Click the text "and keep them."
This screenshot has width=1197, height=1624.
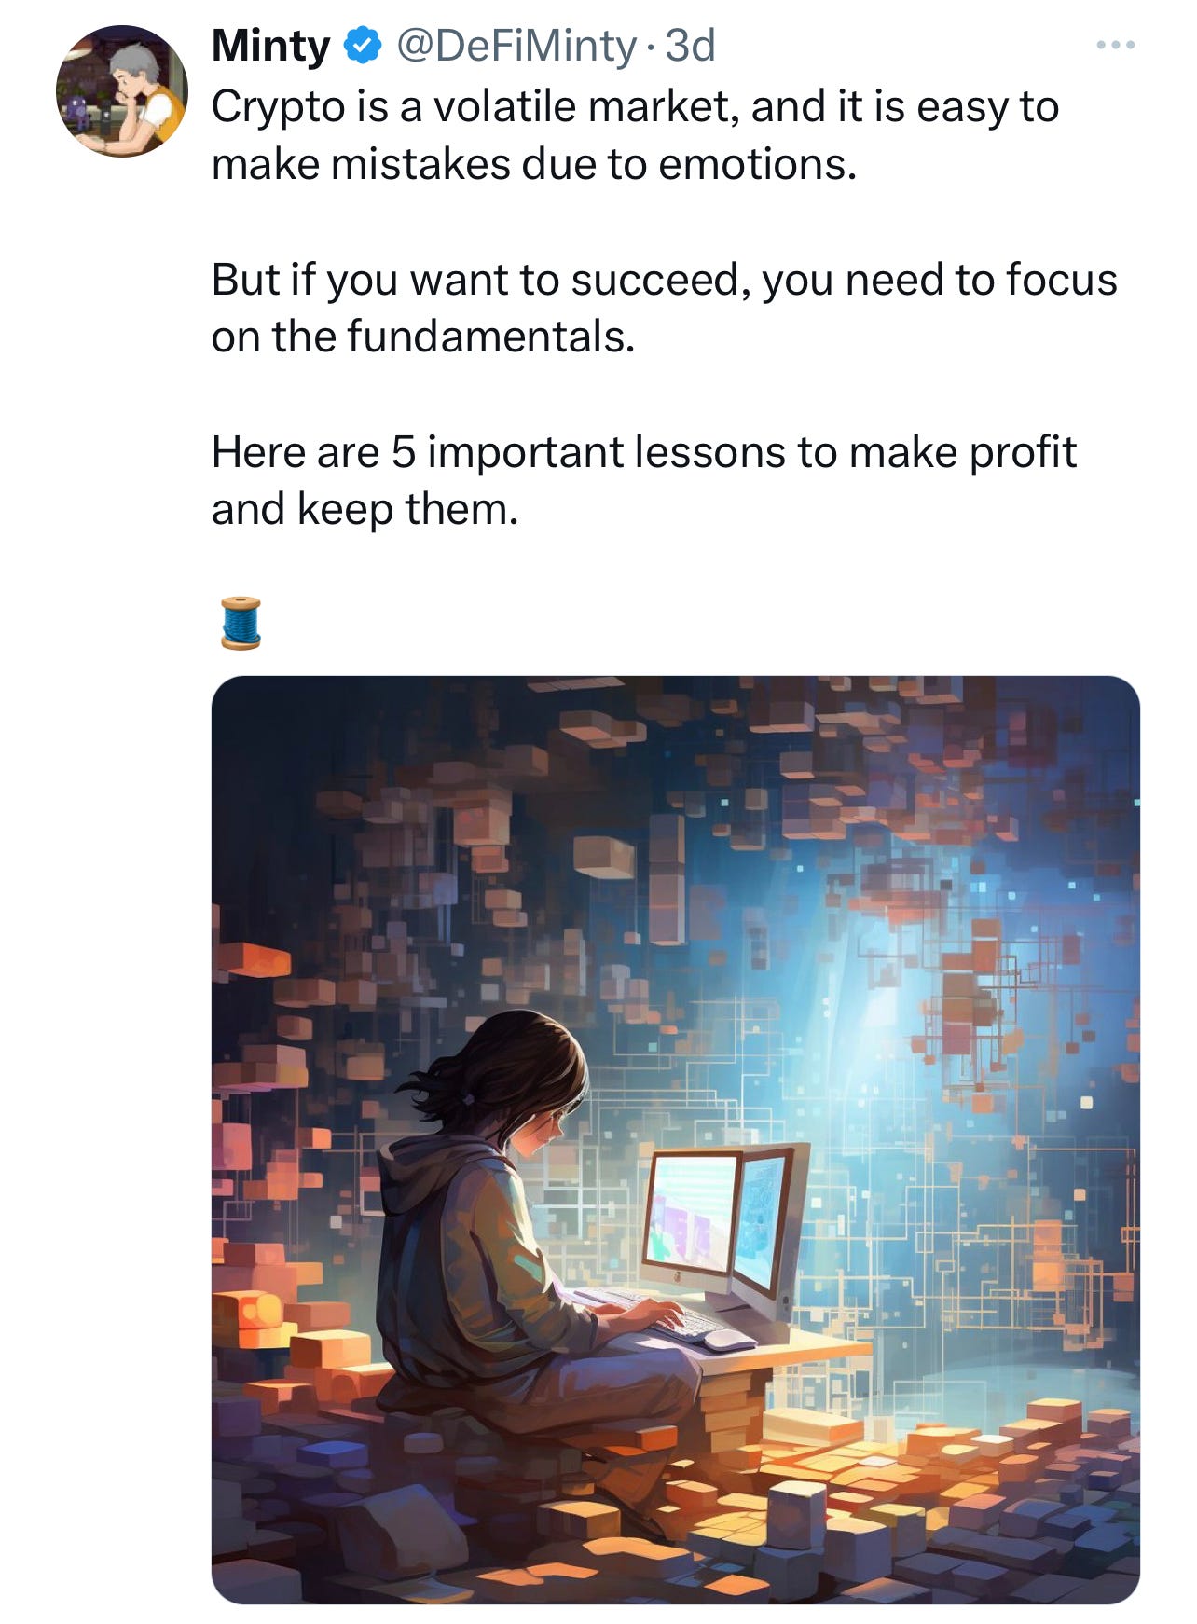(365, 510)
